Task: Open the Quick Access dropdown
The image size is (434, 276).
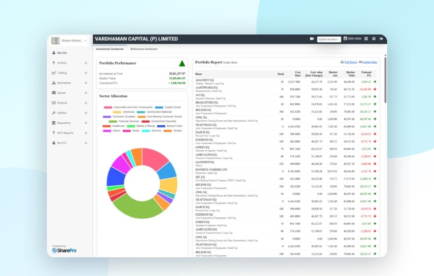Action: [329, 39]
